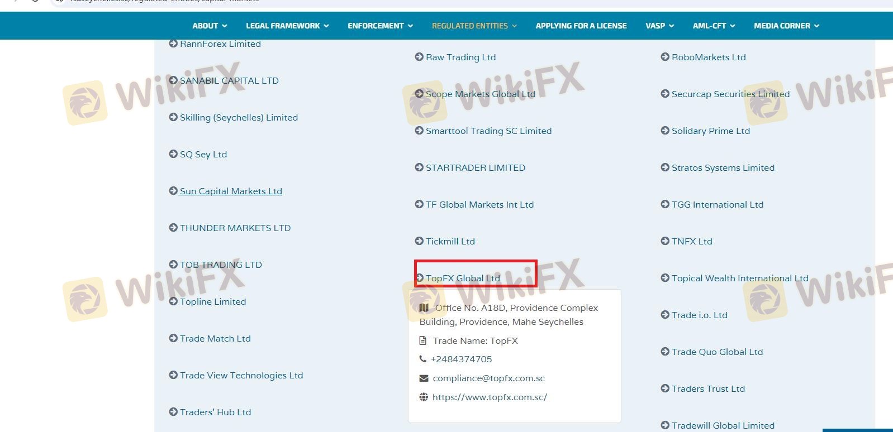Click arrow icon beside Scope Markets Global Ltd
The width and height of the screenshot is (893, 432).
coord(419,94)
